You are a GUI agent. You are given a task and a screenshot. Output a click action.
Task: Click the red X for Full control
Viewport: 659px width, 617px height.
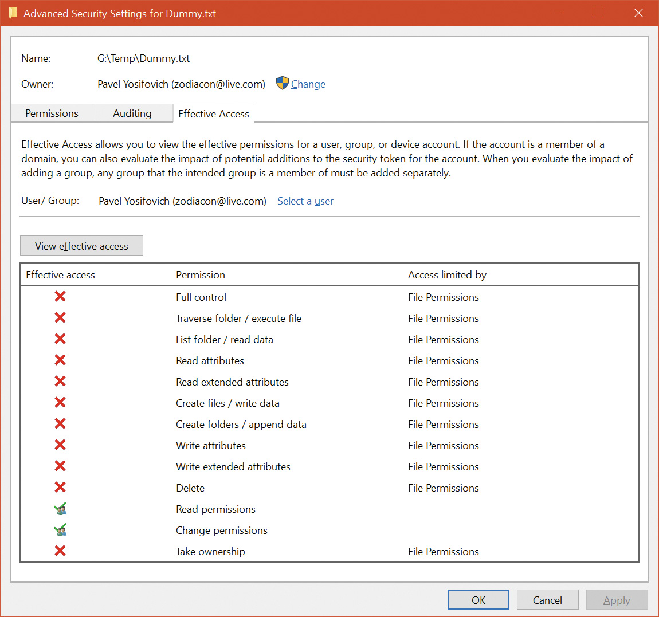point(60,296)
